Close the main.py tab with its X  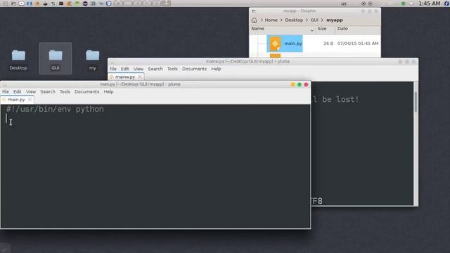point(30,100)
